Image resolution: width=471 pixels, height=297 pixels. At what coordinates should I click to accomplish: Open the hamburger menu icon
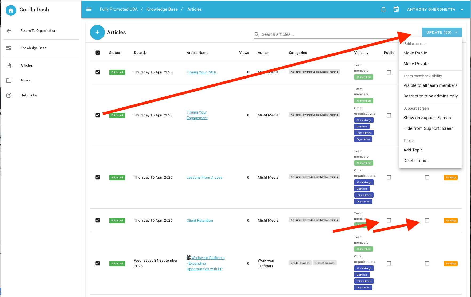(89, 9)
